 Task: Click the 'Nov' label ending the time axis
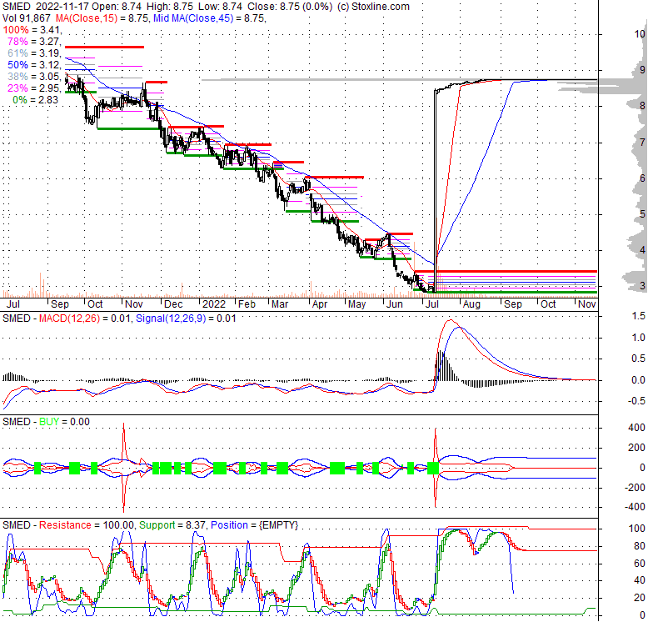point(587,304)
